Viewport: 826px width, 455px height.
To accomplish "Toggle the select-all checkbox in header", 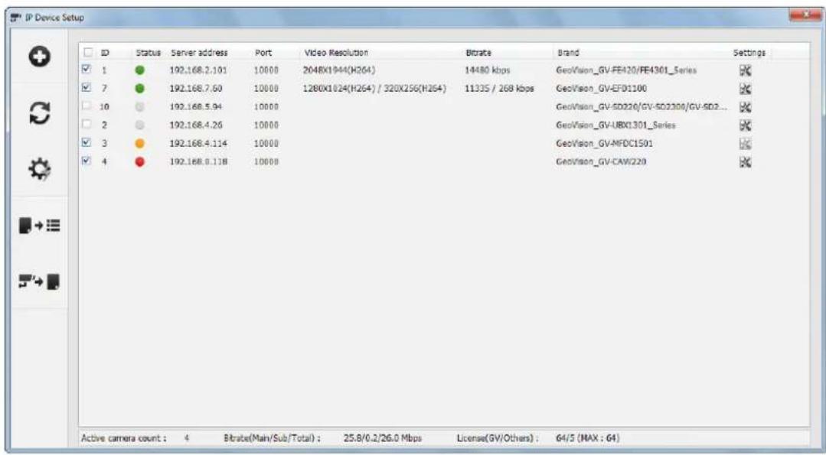I will (88, 52).
